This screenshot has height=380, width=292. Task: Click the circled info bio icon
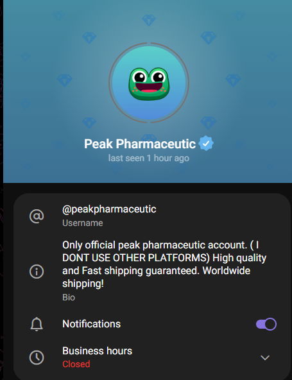[37, 271]
